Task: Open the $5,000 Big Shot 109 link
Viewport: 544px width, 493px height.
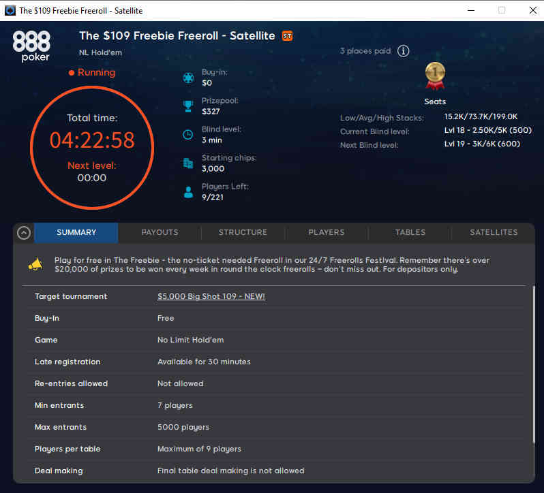Action: (211, 297)
